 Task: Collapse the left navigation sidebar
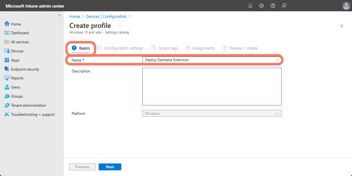(59, 15)
